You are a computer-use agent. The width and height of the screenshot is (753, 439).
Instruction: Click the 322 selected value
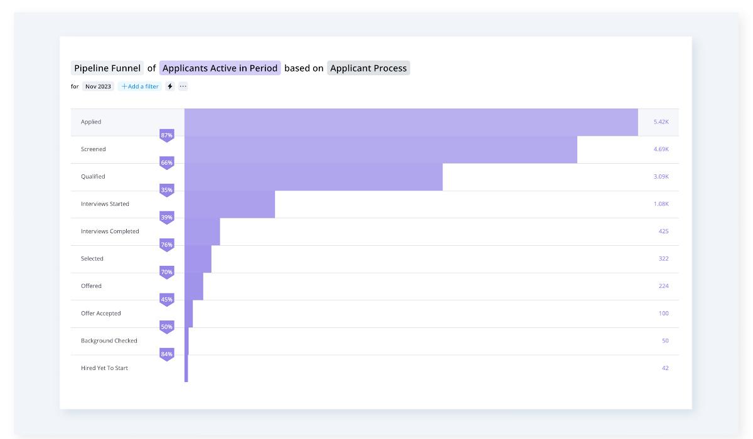[x=663, y=258]
